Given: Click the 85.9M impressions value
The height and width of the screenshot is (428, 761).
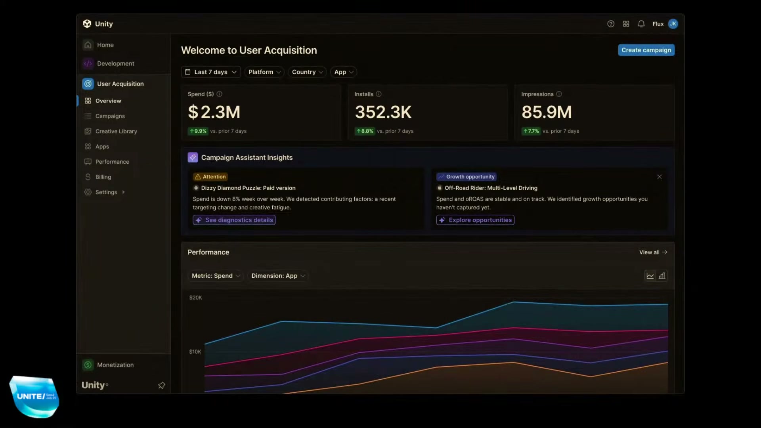Looking at the screenshot, I should (547, 112).
